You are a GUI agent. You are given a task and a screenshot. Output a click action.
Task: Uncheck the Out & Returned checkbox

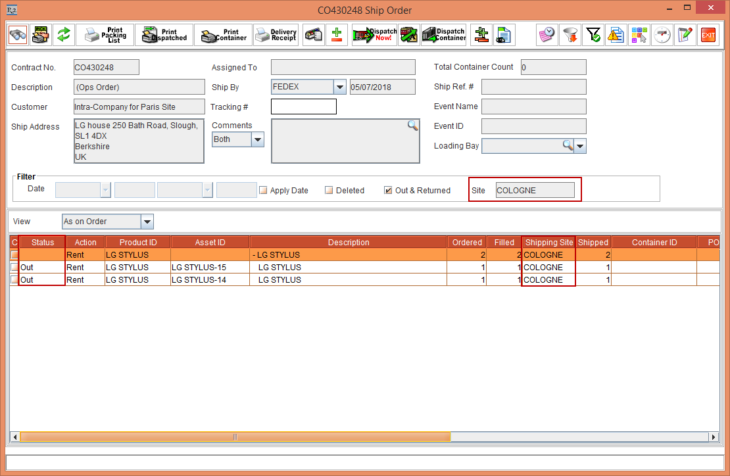tap(388, 191)
